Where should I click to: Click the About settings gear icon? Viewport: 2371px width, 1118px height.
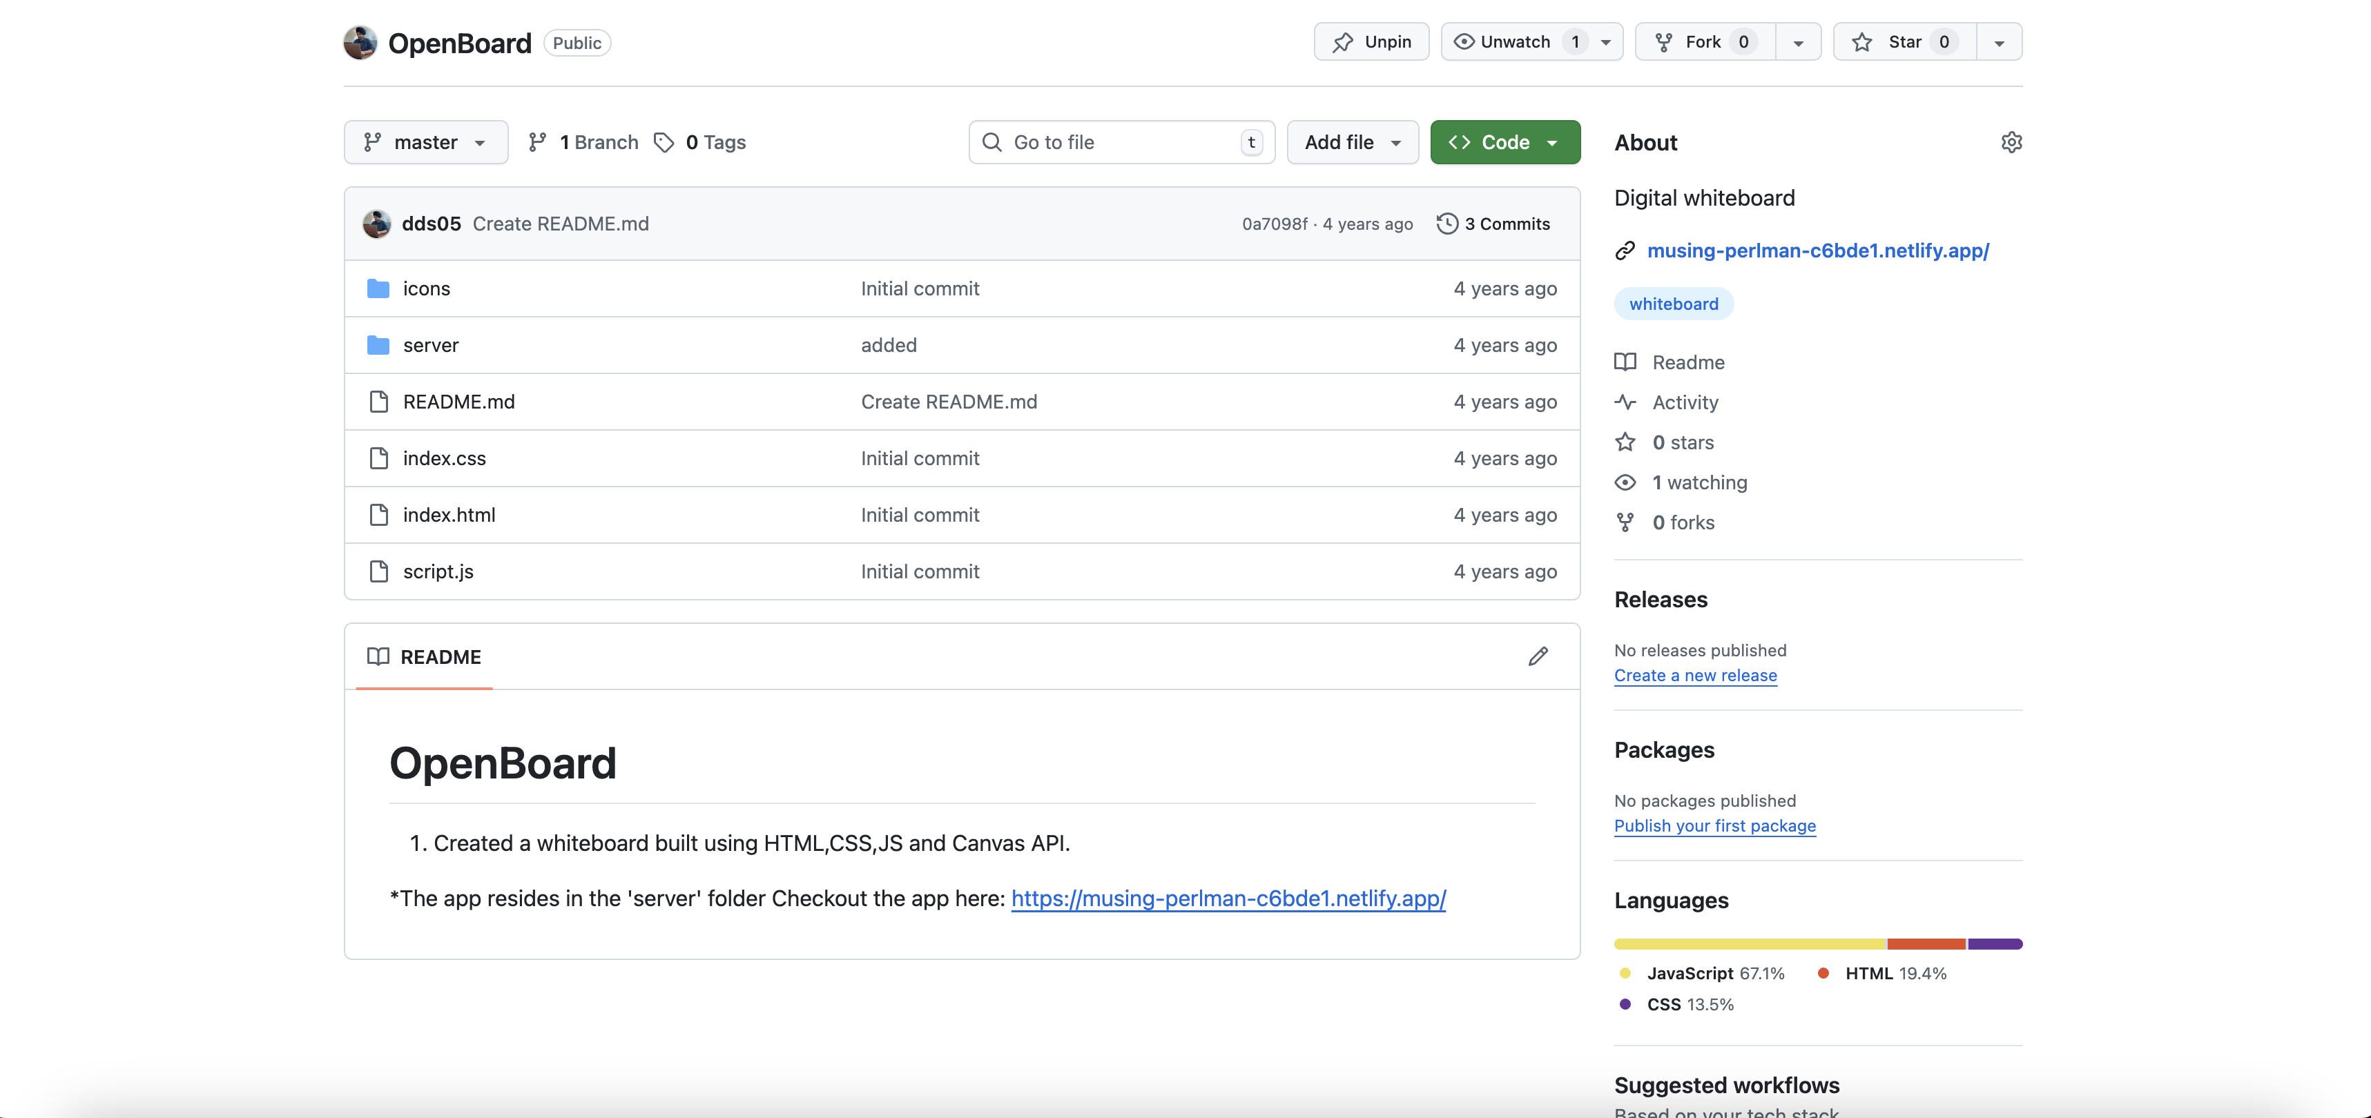[x=2011, y=143]
